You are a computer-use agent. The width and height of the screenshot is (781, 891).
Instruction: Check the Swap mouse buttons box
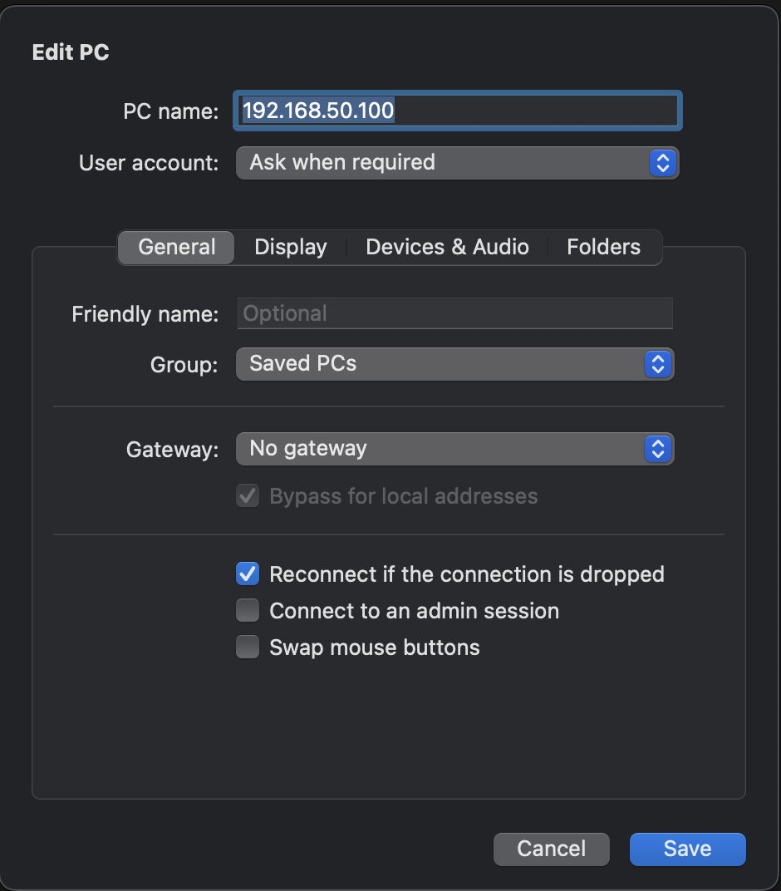pyautogui.click(x=248, y=647)
